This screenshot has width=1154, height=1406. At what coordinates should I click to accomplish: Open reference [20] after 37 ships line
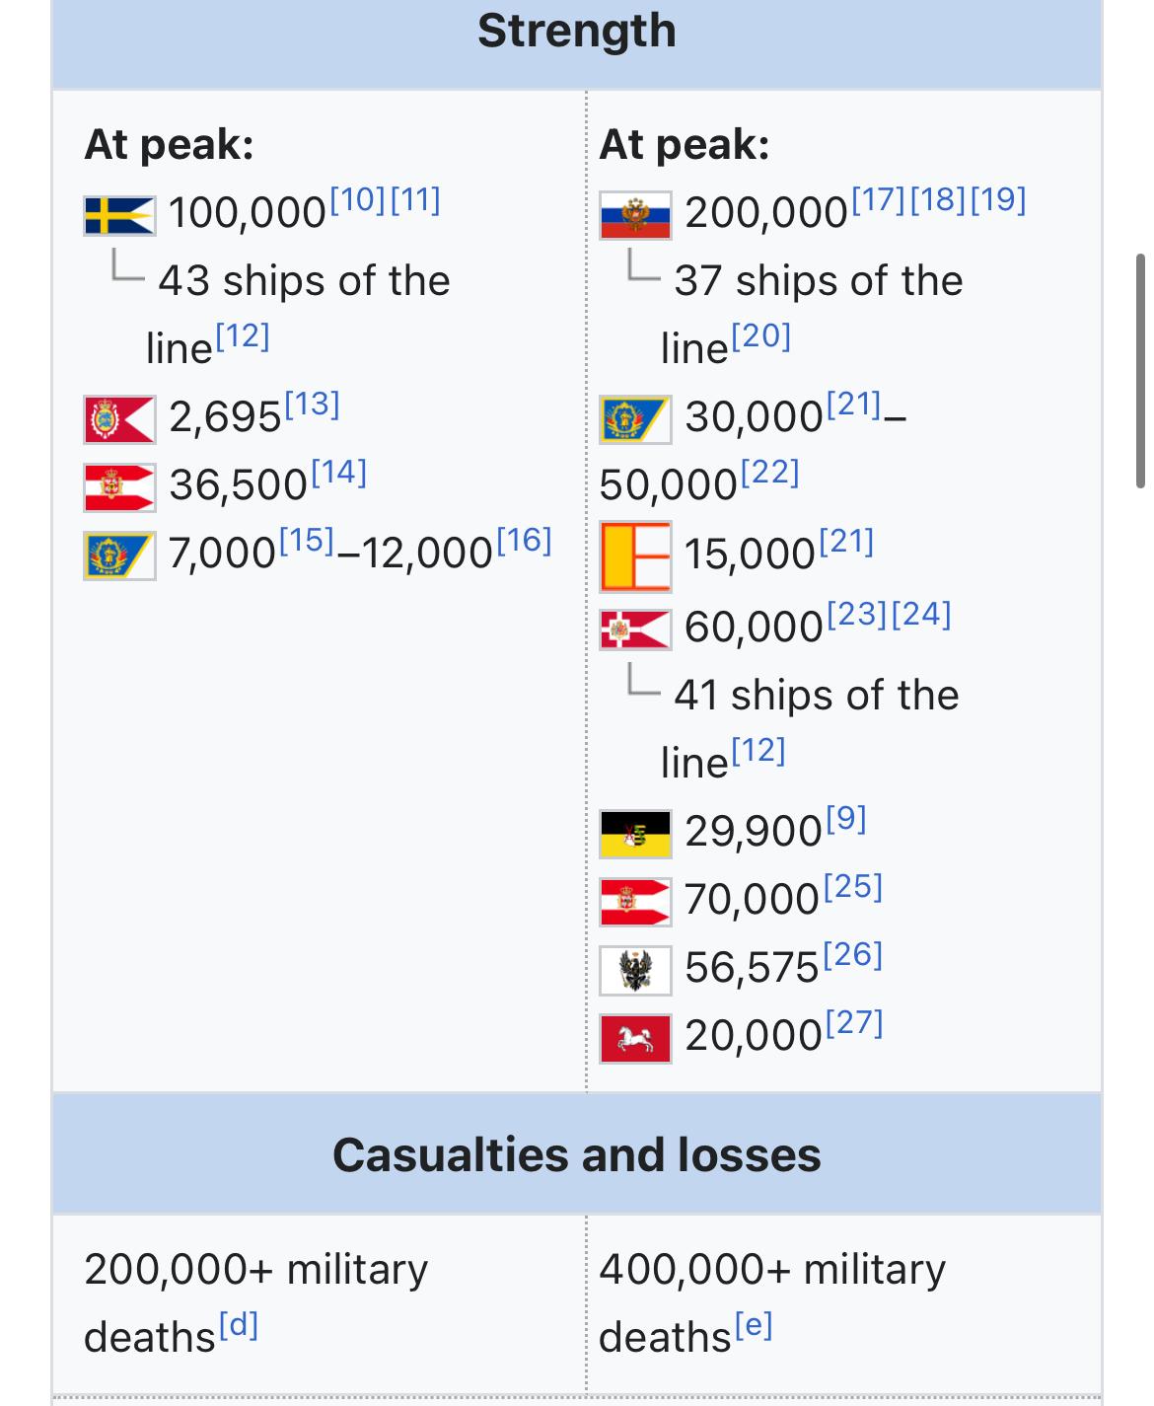pos(761,336)
